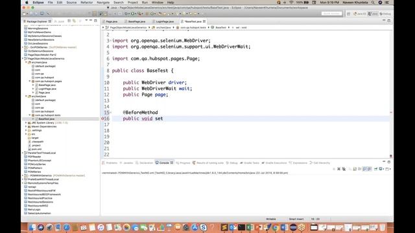Viewport: 415px width, 233px height.
Task: Select LoginPage.java in Package Explorer
Action: 47,89
